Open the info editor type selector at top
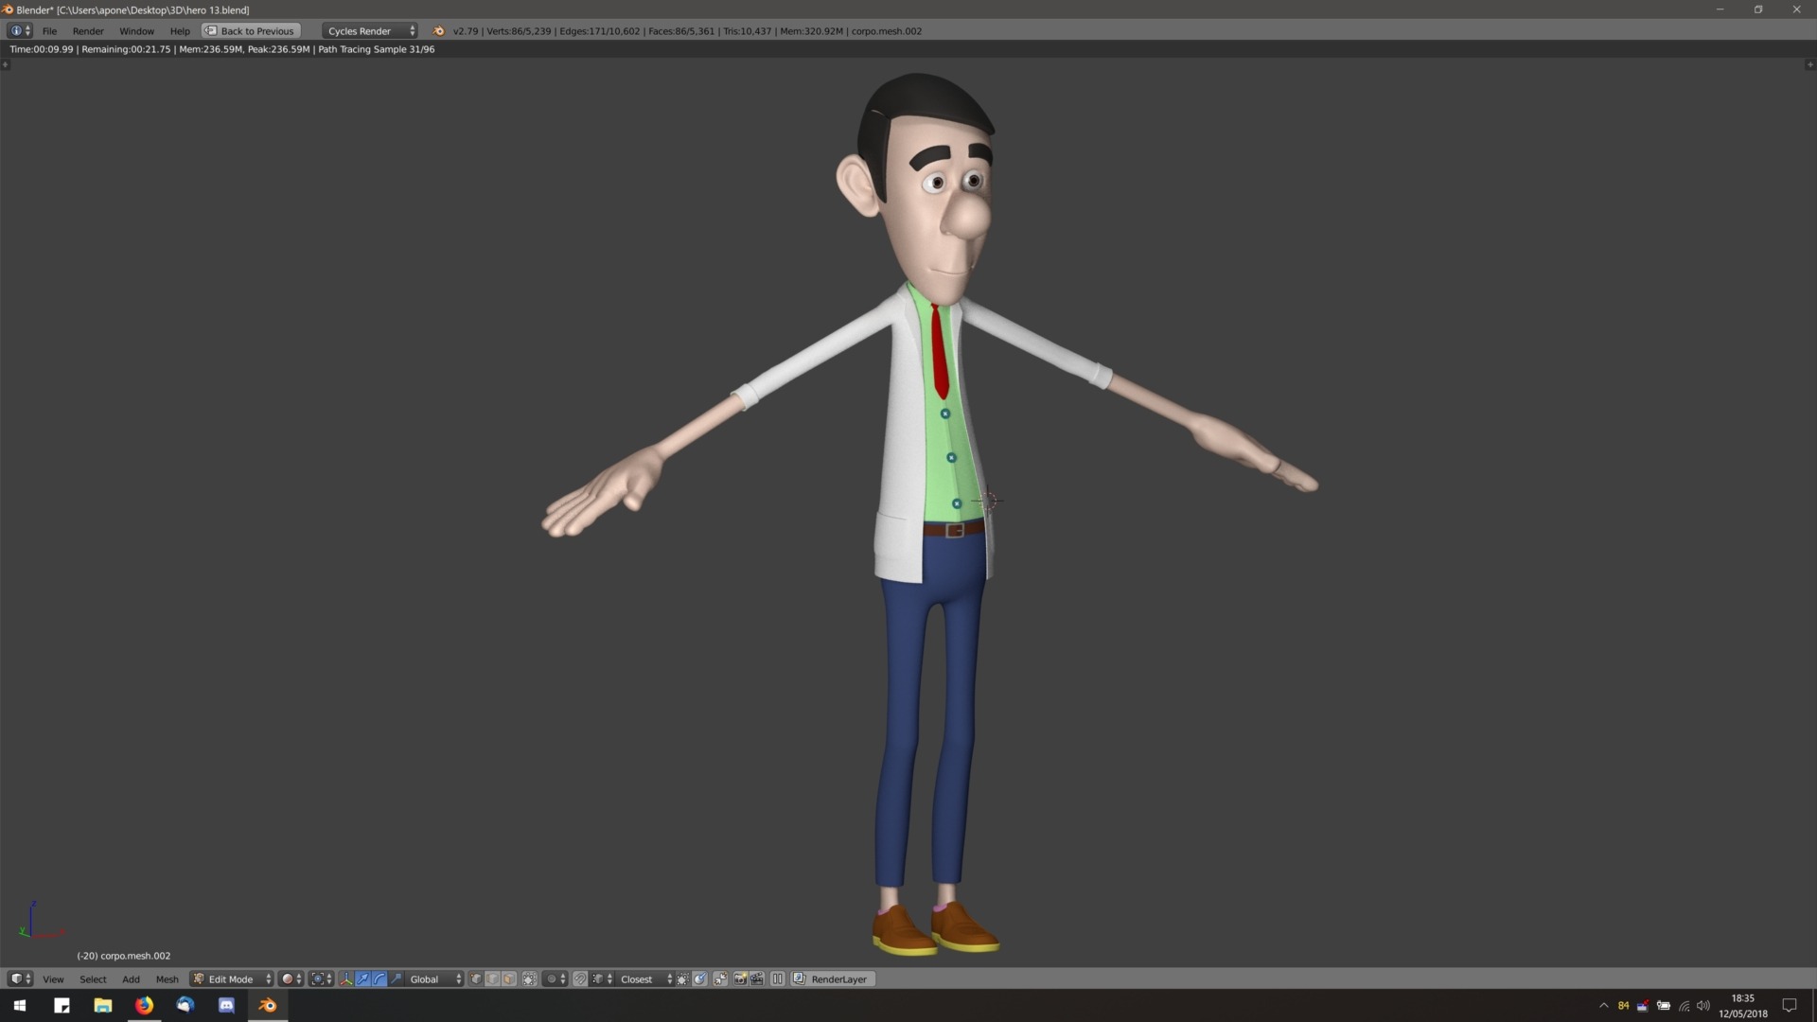 pyautogui.click(x=20, y=31)
